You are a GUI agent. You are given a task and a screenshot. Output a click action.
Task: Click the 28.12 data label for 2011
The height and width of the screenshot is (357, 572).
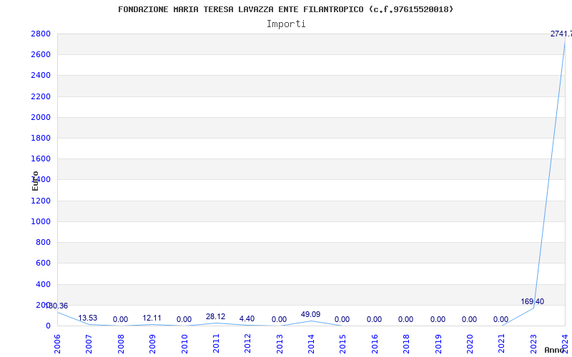coord(216,316)
